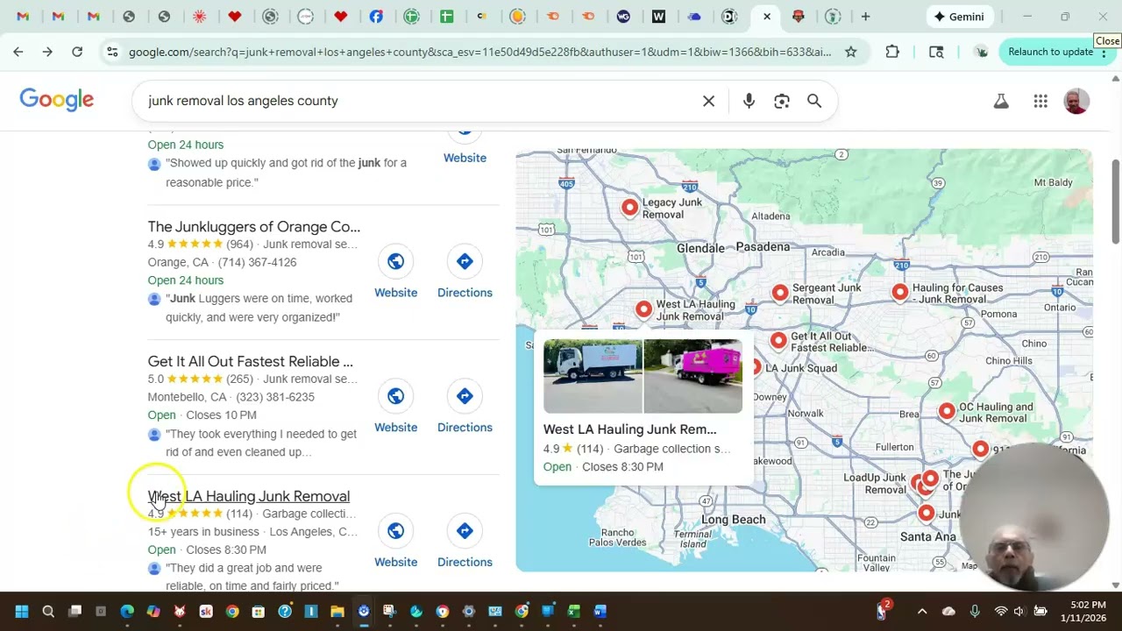Open the pink truck photo thumbnail
Image resolution: width=1122 pixels, height=631 pixels.
[x=693, y=376]
